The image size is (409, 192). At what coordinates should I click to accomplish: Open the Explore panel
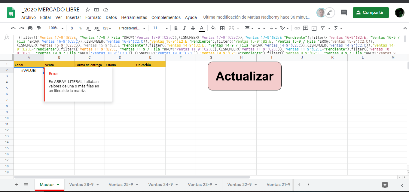pos(385,185)
